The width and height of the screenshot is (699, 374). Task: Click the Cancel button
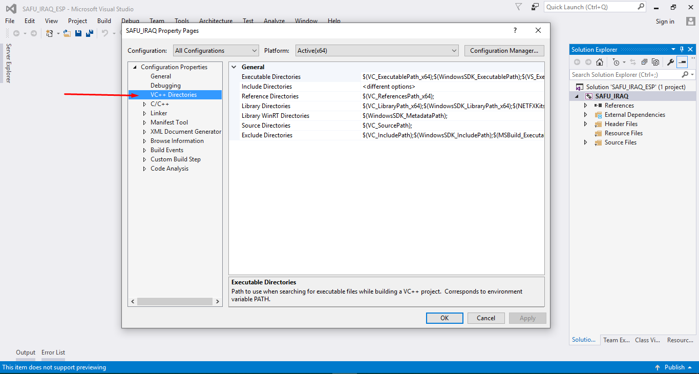(x=486, y=318)
